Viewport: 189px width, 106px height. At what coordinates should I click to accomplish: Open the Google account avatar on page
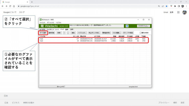pyautogui.click(x=185, y=12)
